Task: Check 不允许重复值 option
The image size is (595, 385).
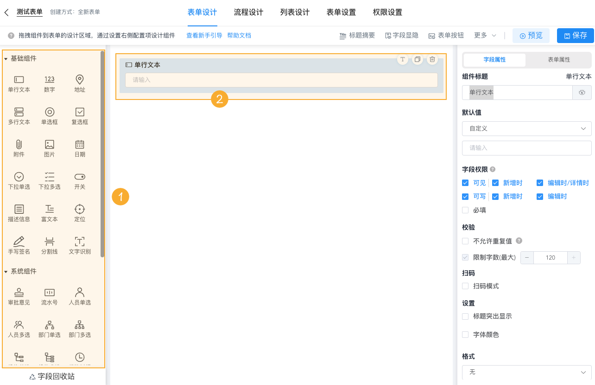Action: [465, 241]
